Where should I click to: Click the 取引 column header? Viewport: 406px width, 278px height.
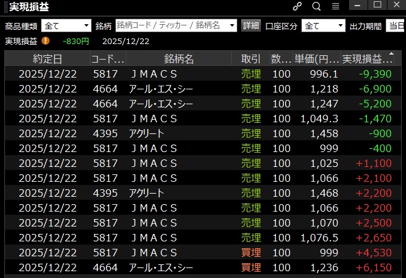coord(250,59)
